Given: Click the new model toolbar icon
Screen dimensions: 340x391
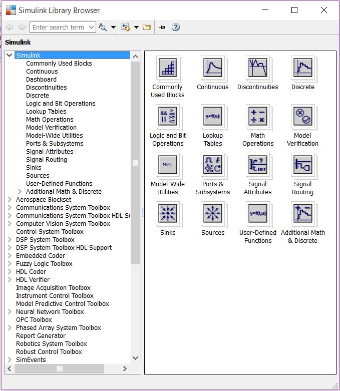Looking at the screenshot, I should pyautogui.click(x=126, y=27).
